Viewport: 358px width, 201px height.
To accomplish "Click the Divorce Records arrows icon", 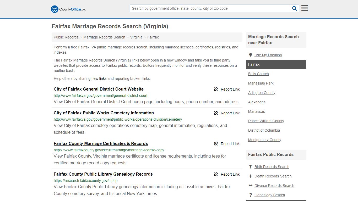I will pyautogui.click(x=251, y=186).
